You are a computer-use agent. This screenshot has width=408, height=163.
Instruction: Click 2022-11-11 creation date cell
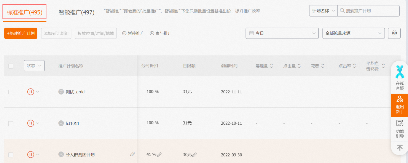click(231, 92)
